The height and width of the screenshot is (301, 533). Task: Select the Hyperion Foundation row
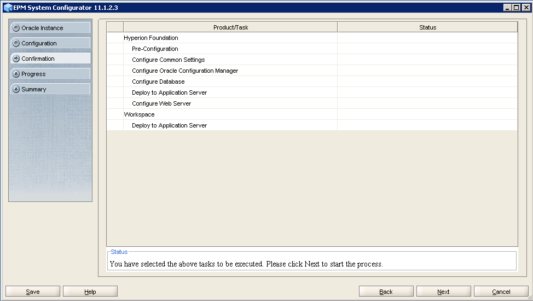(151, 38)
